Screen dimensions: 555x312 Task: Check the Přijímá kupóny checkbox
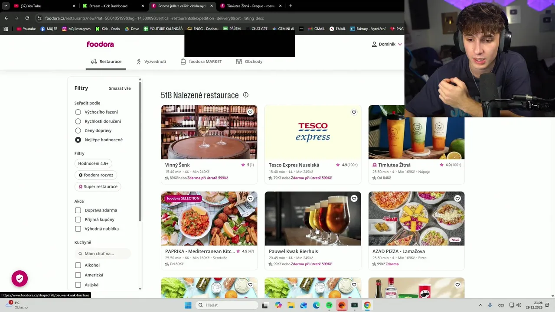(x=78, y=220)
